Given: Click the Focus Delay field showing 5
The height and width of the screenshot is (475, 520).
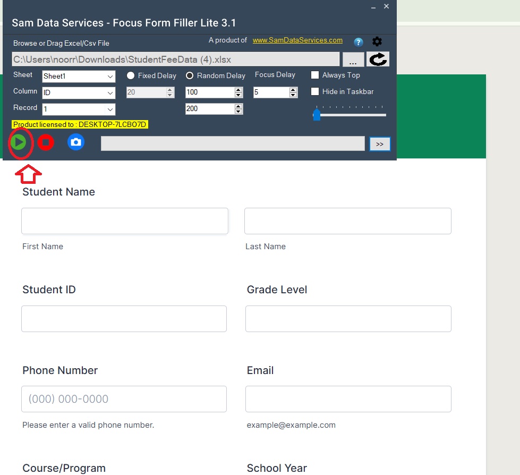Looking at the screenshot, I should click(x=275, y=92).
